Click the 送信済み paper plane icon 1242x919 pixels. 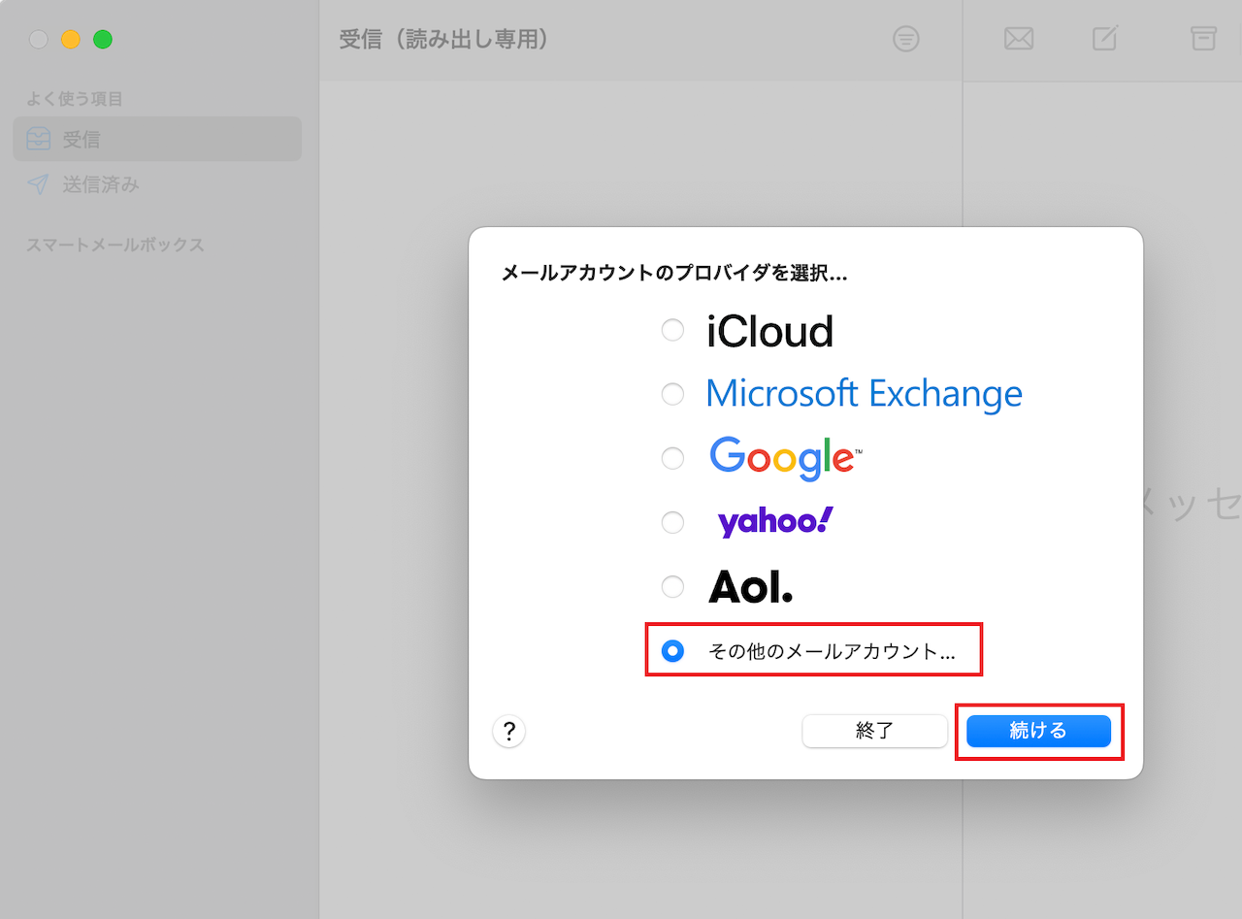38,184
